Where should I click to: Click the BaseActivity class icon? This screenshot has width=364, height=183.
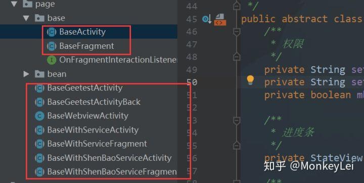pos(52,32)
